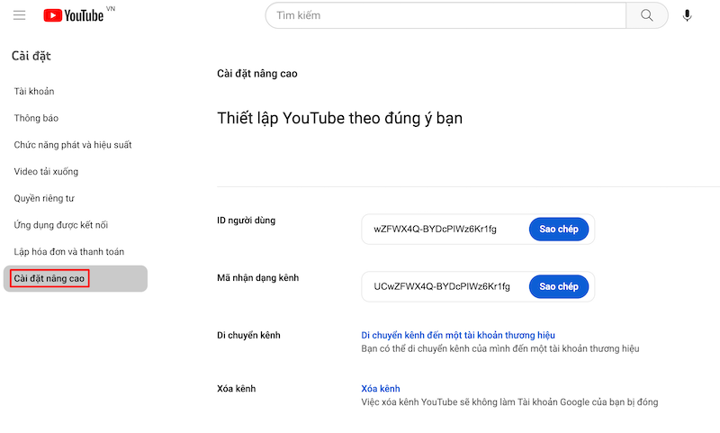Click description Việc xóa kênh YouTube
Viewport: 720px width, 433px height.
click(509, 401)
